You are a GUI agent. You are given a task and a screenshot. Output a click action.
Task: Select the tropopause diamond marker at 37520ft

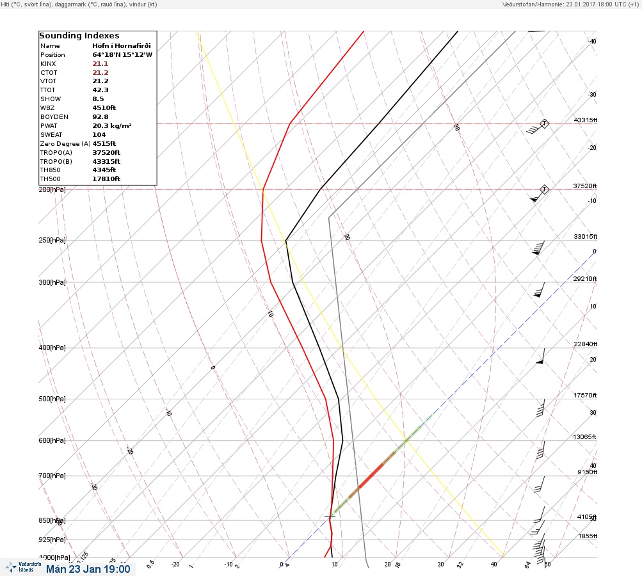point(544,189)
